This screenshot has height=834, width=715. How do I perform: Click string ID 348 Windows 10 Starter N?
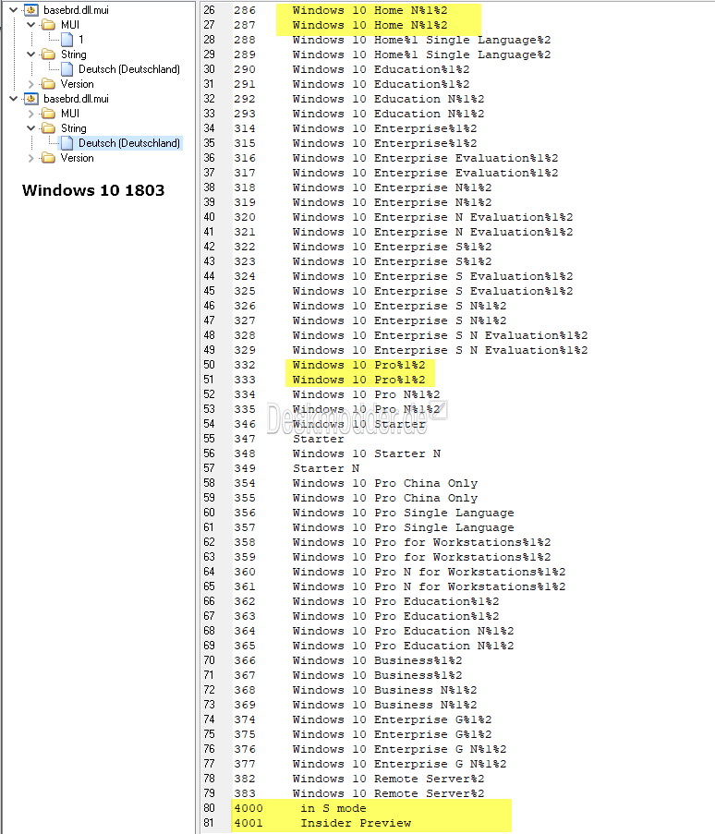coord(366,453)
